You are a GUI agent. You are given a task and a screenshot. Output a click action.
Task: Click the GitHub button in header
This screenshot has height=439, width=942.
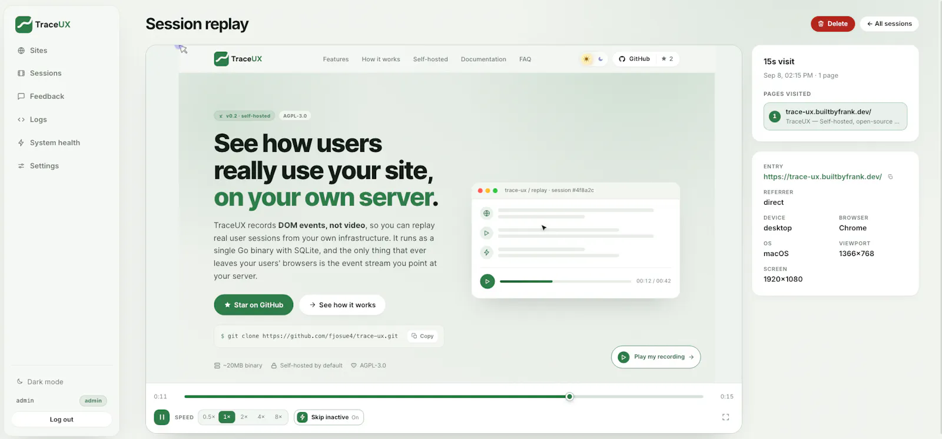point(634,59)
